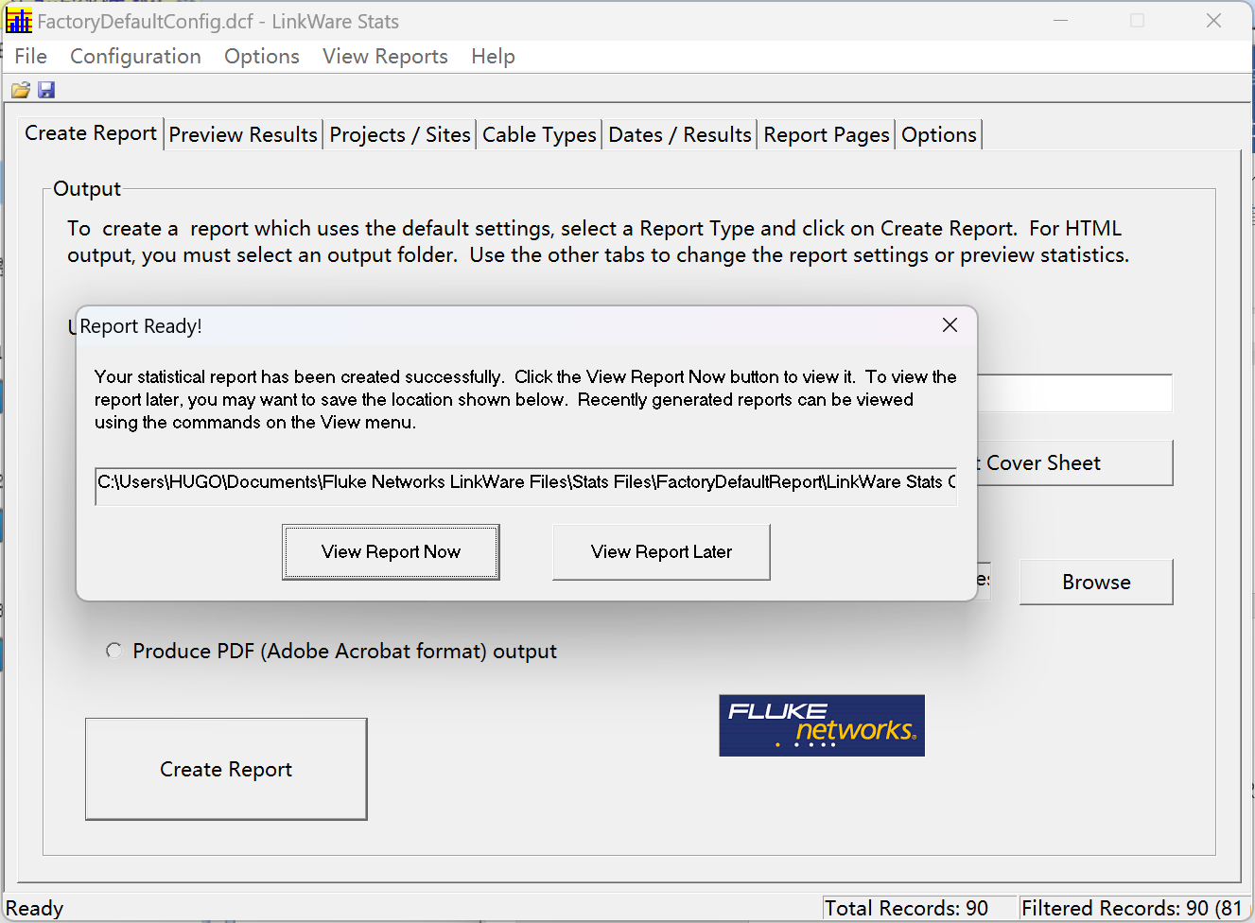
Task: Go to the Dates / Results tab
Action: click(679, 135)
